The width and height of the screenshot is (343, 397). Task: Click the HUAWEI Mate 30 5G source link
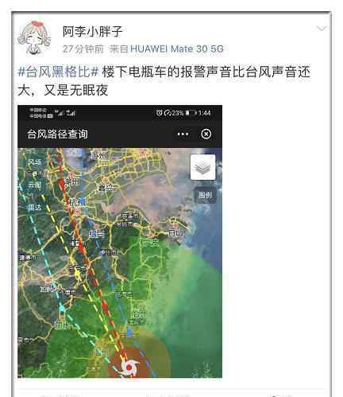tap(177, 49)
